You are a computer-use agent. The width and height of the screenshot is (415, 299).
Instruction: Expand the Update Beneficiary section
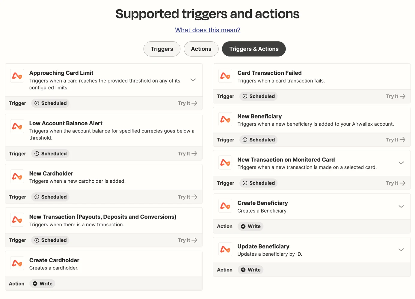401,249
